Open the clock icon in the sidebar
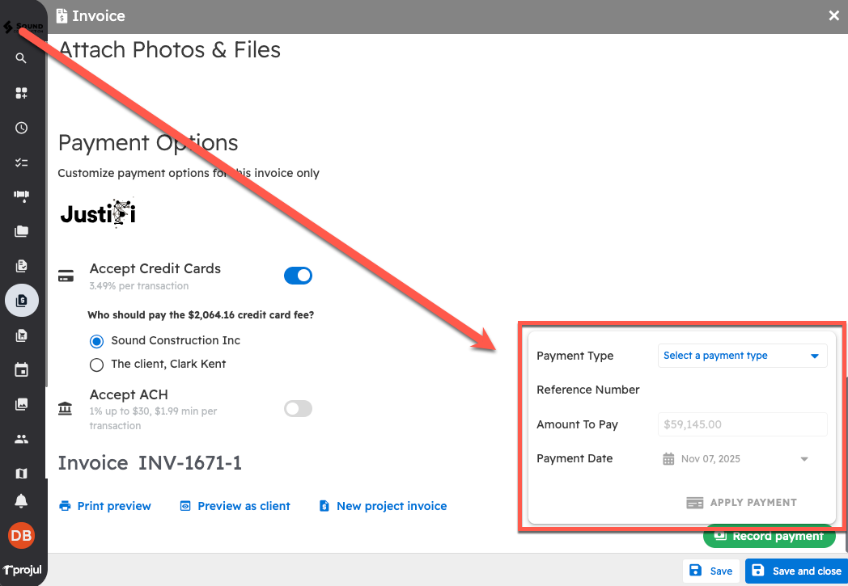Viewport: 848px width, 586px height. [x=22, y=128]
